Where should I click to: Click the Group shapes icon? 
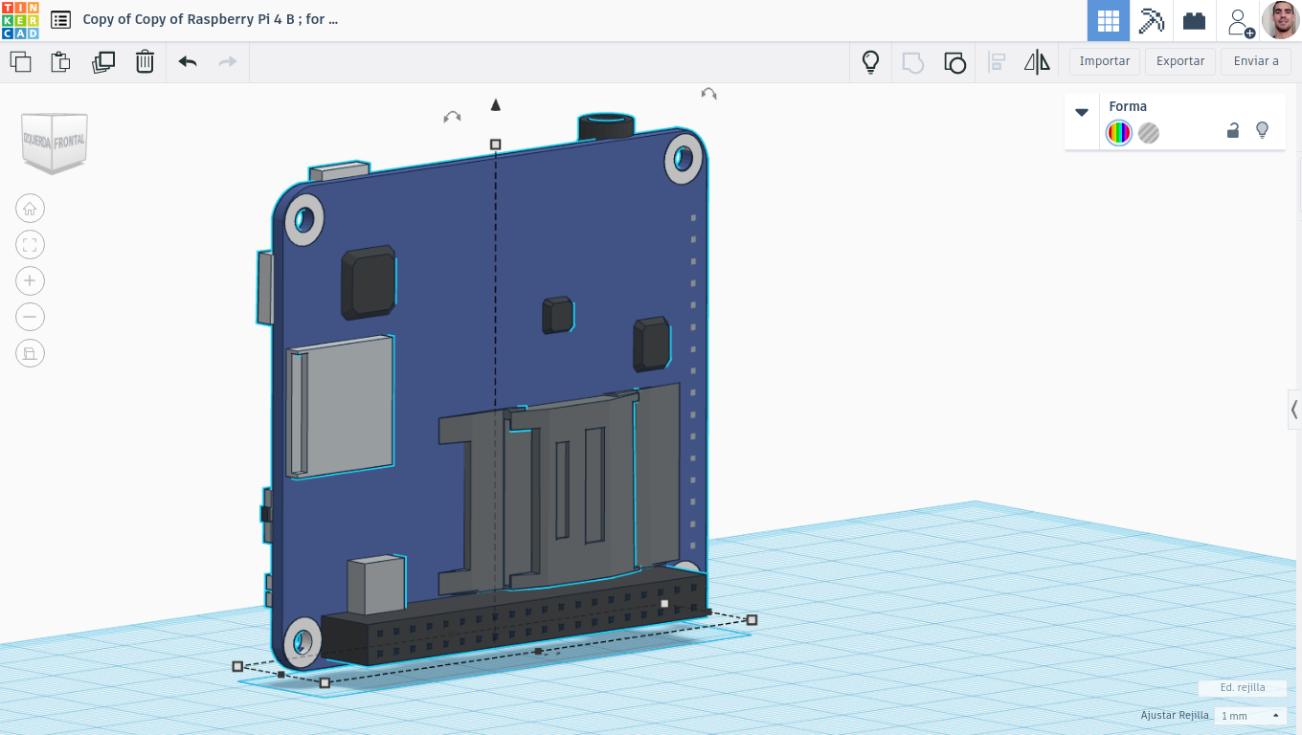point(912,62)
